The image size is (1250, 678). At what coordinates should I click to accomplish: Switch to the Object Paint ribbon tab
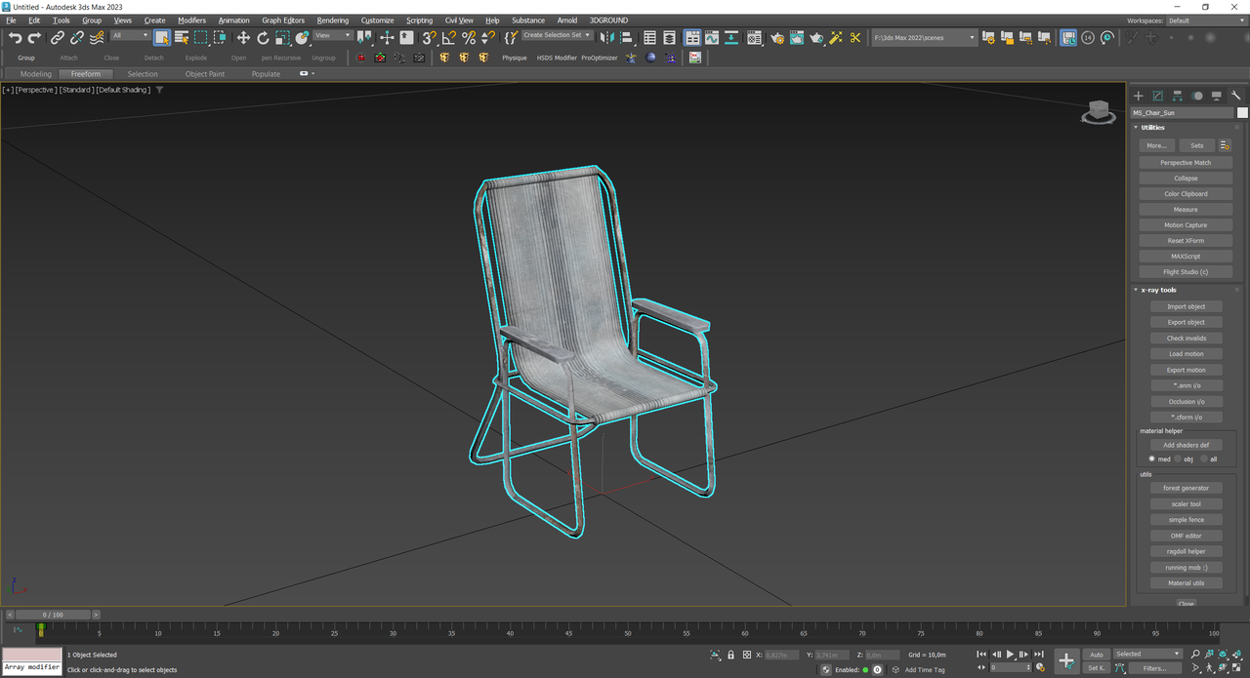pos(204,74)
